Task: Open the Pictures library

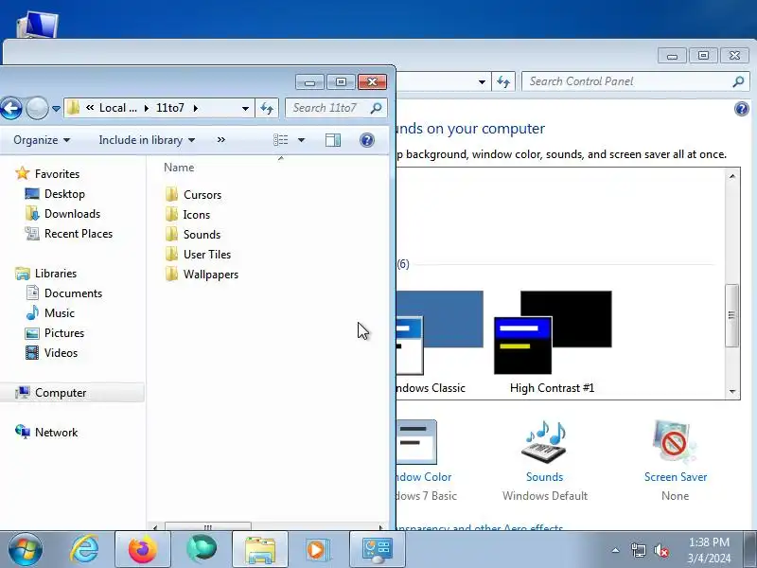Action: tap(54, 333)
